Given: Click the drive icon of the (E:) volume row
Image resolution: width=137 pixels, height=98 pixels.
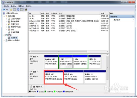Looking at the screenshot, I should pos(30,19).
